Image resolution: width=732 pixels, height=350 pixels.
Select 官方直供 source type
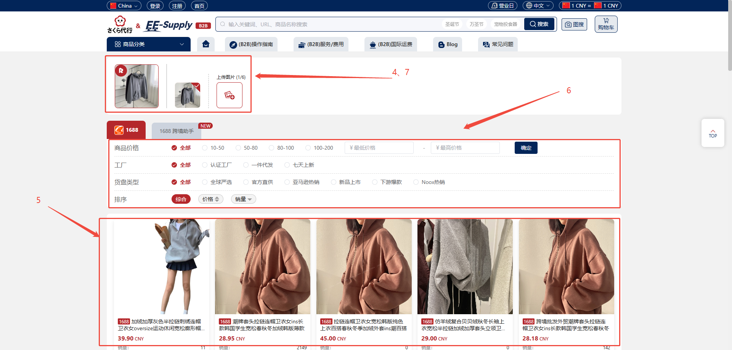point(258,182)
